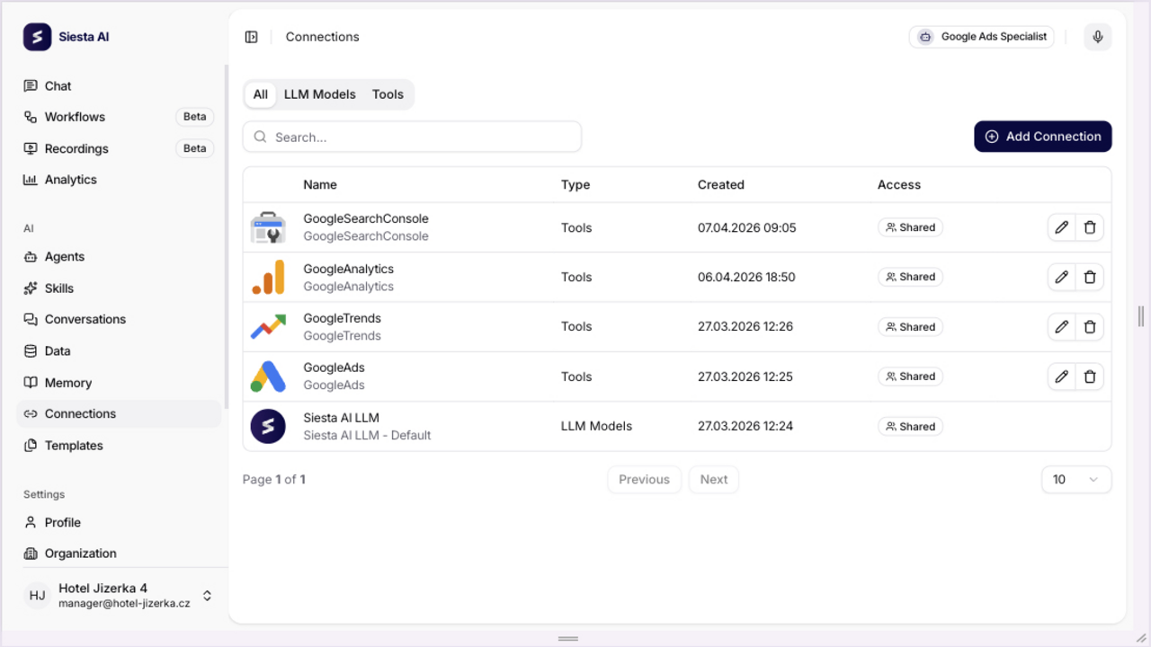Edit the GoogleAds connection

(1061, 377)
